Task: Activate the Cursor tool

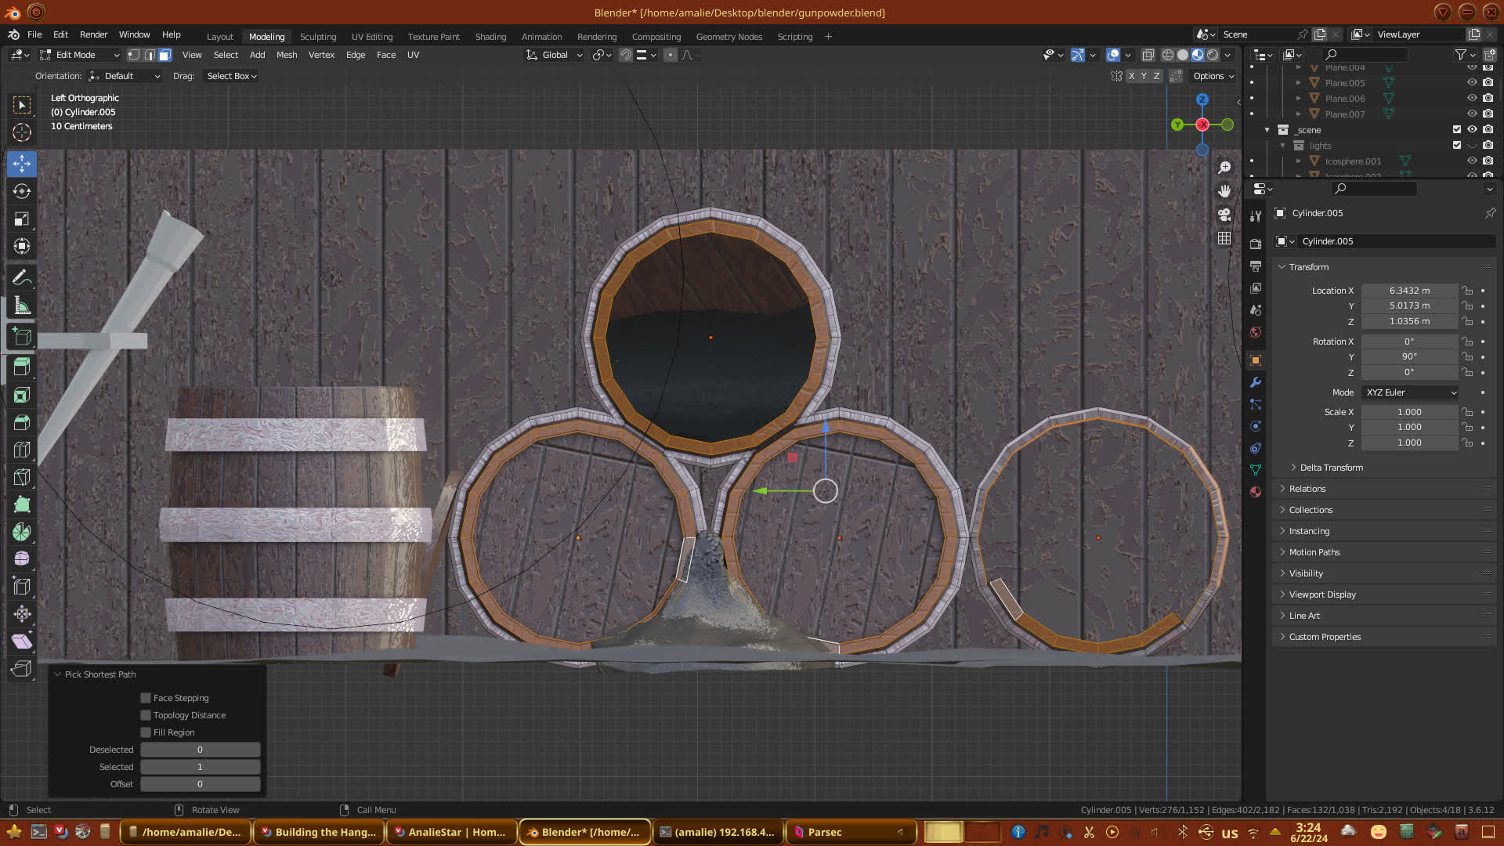Action: [22, 132]
